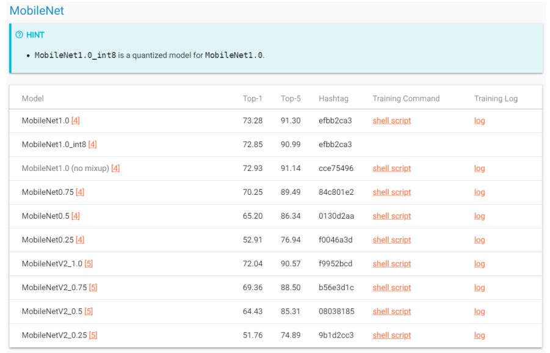
Task: Click citation [4] next to MobileNet0.75
Action: [x=80, y=192]
